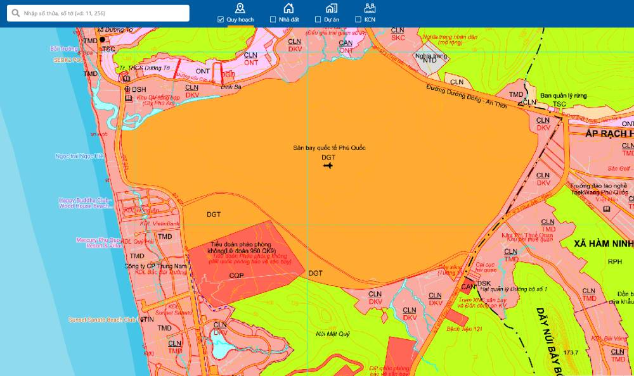Screen dimensions: 634x376
Task: Click the black dot marker at xã Dương Tơ
Action: click(x=102, y=39)
